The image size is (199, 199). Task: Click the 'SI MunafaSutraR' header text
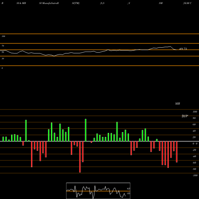tap(49, 3)
